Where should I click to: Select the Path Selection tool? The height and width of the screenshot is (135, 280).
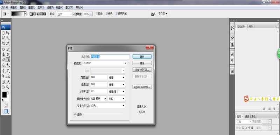3,76
